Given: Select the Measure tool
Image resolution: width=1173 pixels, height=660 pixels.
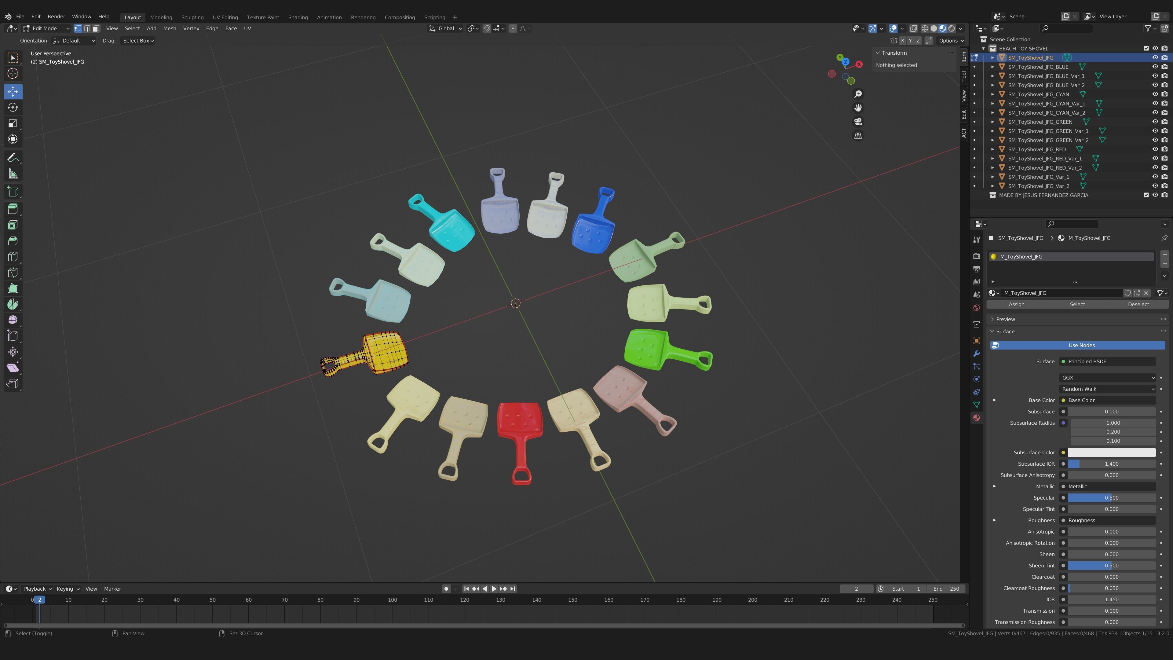Looking at the screenshot, I should point(13,174).
